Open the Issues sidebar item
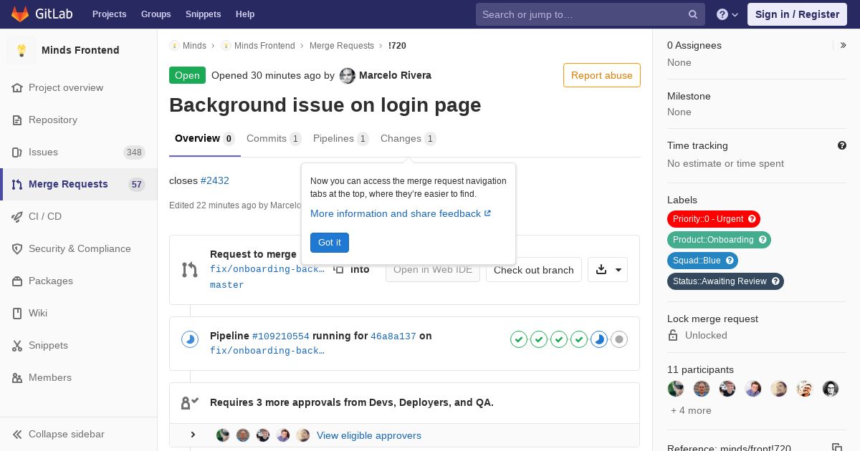This screenshot has height=451, width=860. click(x=43, y=152)
